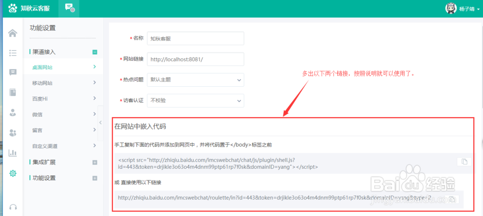This screenshot has width=483, height=216.
Task: Click the roulette direct link URL text
Action: 274,198
